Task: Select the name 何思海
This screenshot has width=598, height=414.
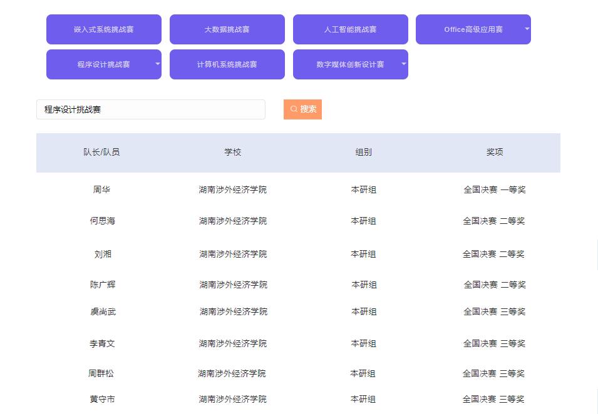Action: pos(102,221)
